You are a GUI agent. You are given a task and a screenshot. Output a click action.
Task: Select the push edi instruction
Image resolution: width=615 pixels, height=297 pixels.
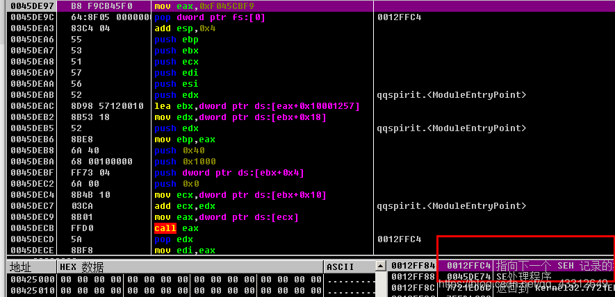tap(177, 73)
